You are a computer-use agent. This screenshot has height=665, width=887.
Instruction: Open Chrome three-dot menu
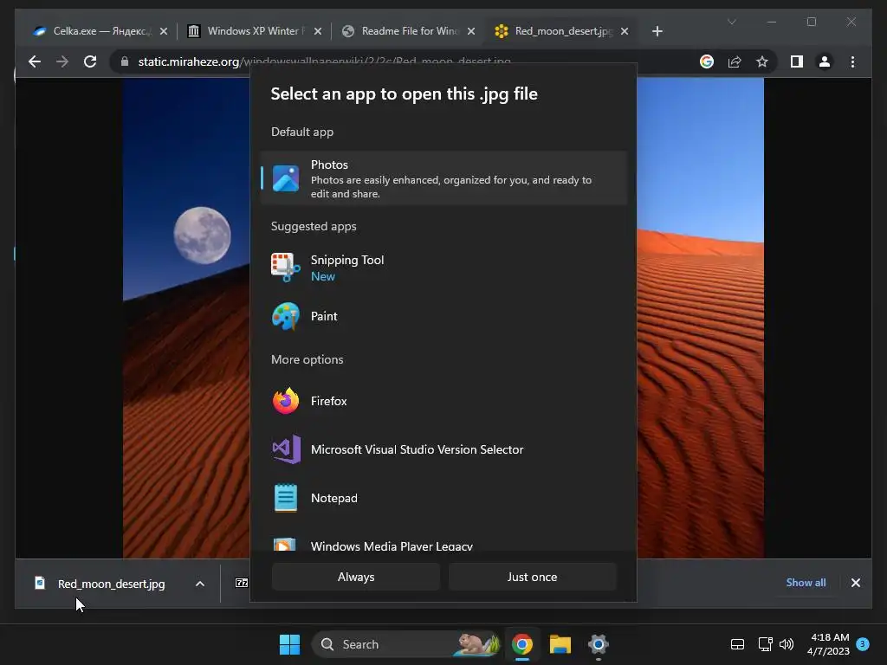(x=852, y=61)
